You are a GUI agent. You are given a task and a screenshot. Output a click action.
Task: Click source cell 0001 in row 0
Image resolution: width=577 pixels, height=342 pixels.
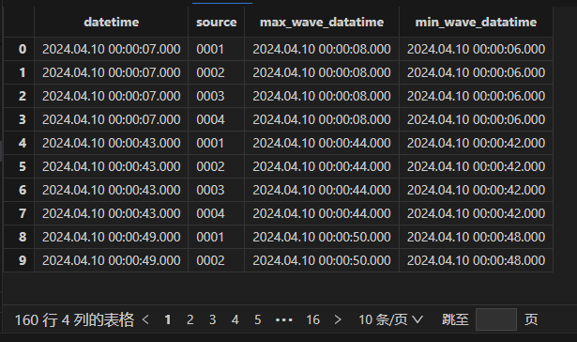click(x=217, y=49)
